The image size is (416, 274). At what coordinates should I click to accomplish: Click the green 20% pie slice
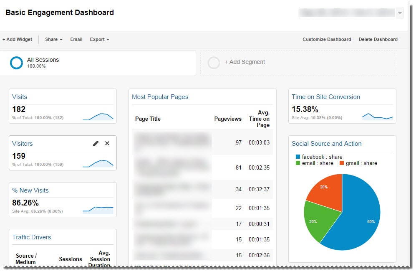[320, 221]
